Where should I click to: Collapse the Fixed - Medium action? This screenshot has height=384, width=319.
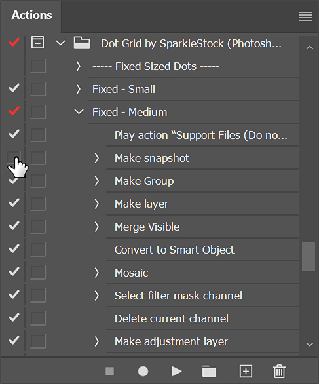[x=79, y=112]
